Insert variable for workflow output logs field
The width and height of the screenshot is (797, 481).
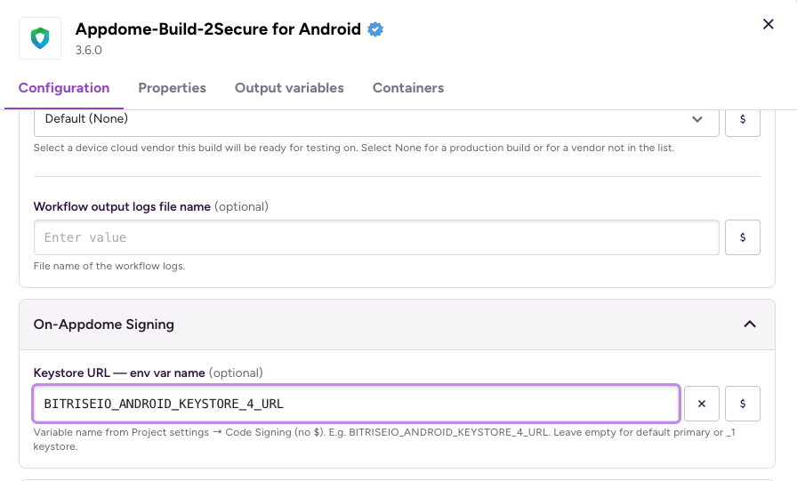[x=743, y=237]
